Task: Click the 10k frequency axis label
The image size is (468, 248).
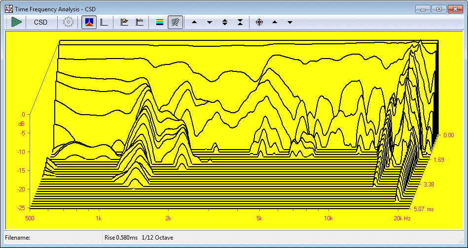Action: point(328,218)
